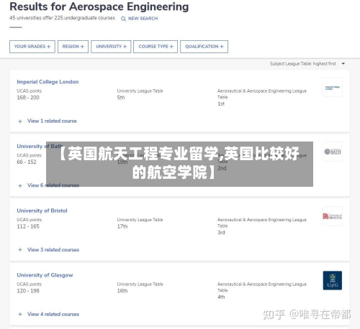Expand the COURSE TYPE filter
Image resolution: width=360 pixels, height=329 pixels.
[156, 47]
